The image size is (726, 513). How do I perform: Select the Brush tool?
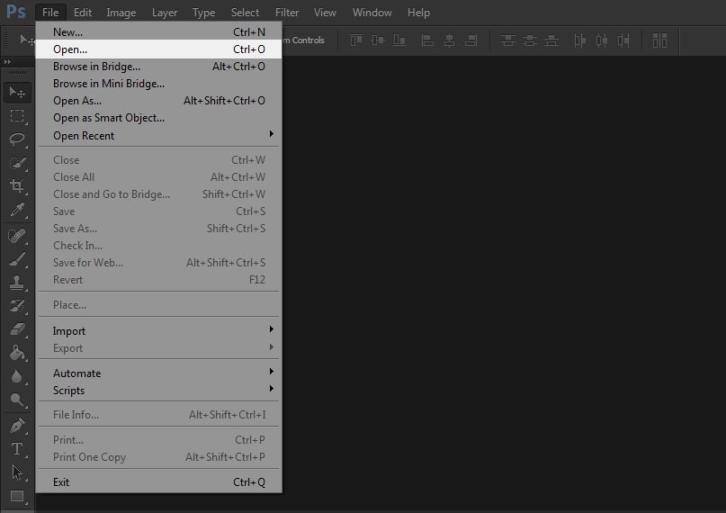(17, 259)
